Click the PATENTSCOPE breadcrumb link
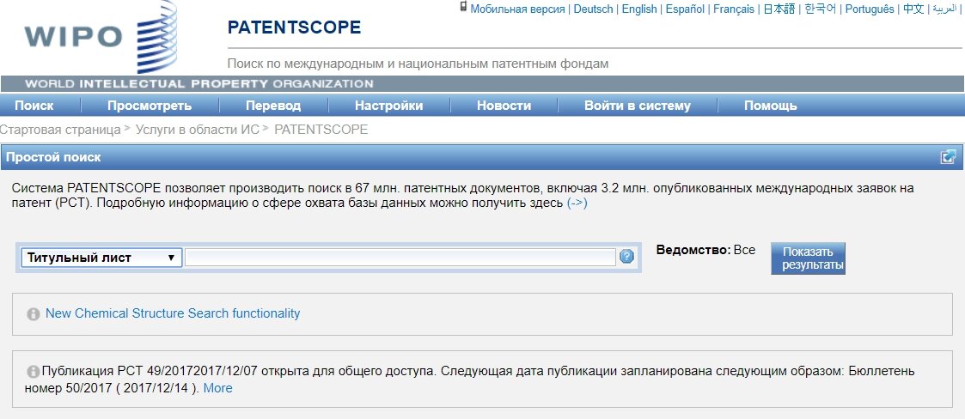Image resolution: width=965 pixels, height=419 pixels. (321, 130)
